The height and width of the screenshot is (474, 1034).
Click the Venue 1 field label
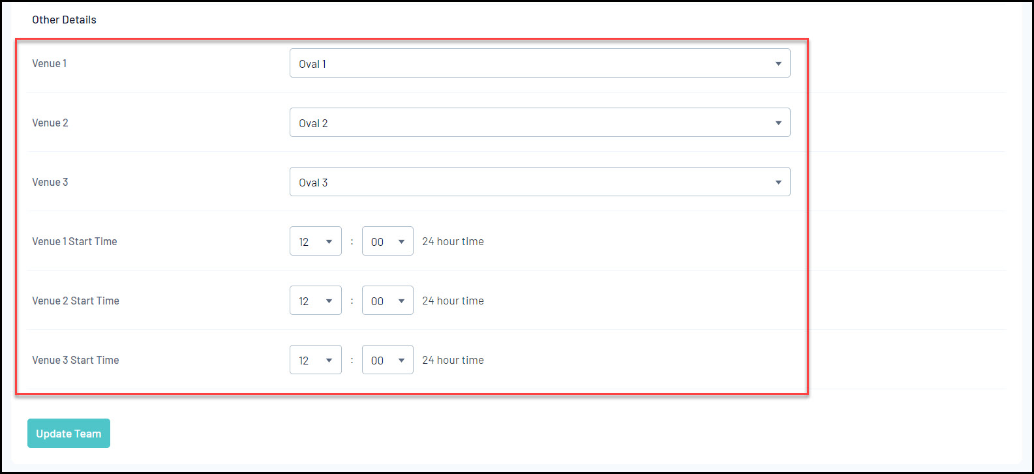pos(50,63)
